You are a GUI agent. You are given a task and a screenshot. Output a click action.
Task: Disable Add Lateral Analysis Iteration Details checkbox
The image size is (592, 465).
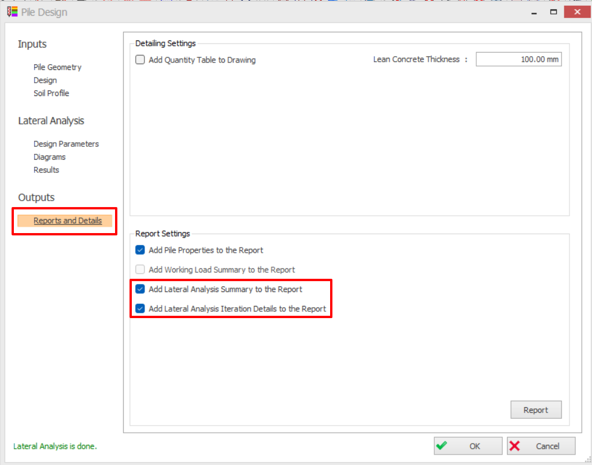click(140, 309)
